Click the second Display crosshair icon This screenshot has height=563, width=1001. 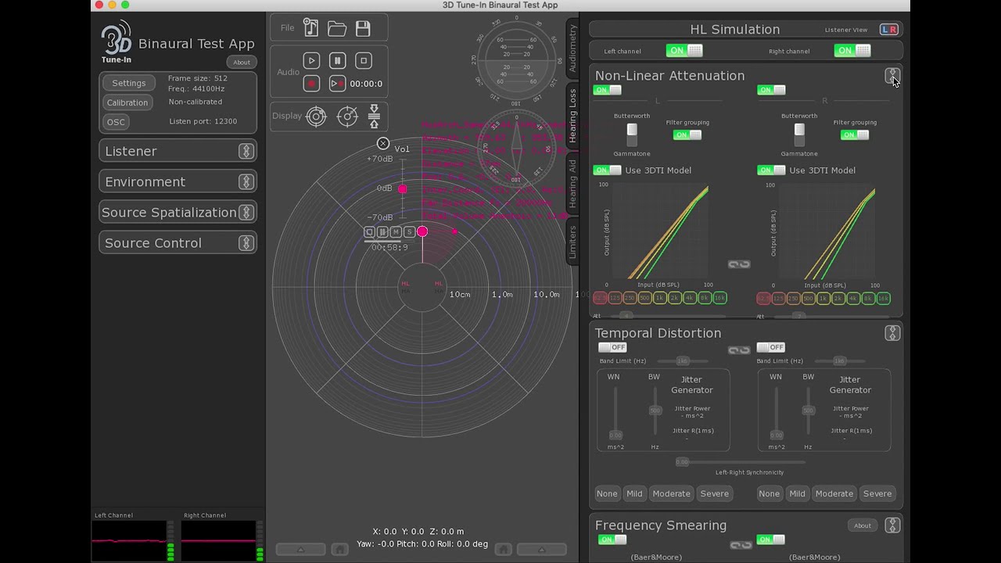click(x=346, y=117)
